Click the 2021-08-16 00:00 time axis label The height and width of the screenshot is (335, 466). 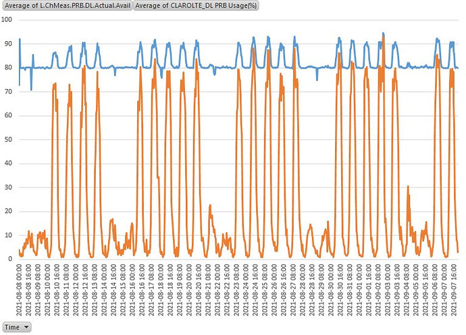(x=132, y=291)
